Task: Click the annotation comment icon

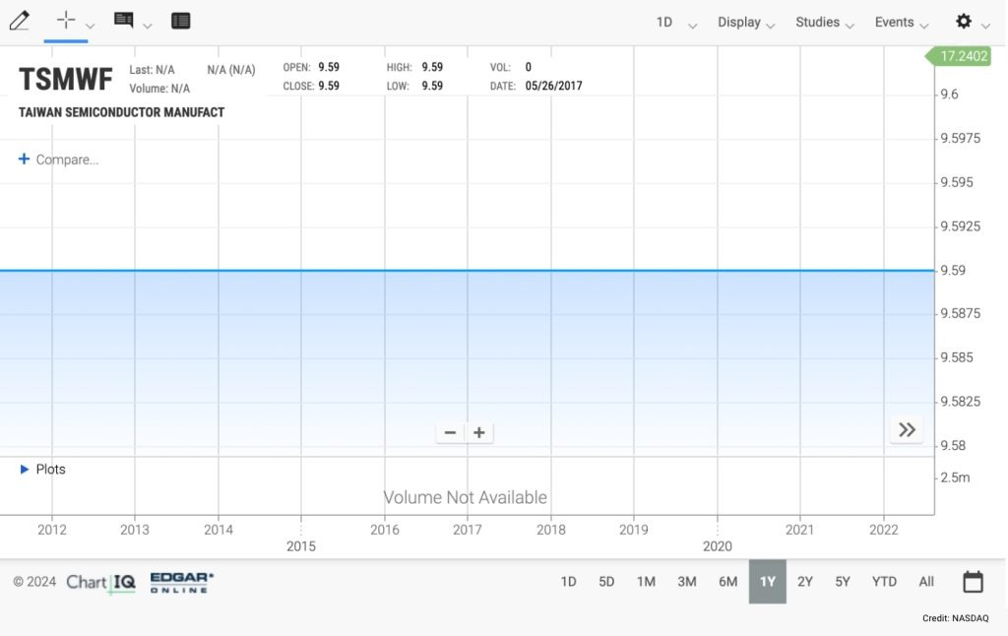Action: click(124, 21)
